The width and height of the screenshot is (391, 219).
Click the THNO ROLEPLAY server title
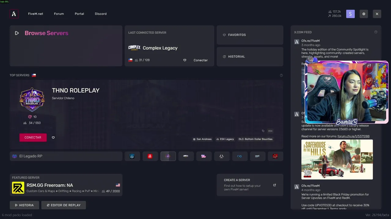click(76, 90)
